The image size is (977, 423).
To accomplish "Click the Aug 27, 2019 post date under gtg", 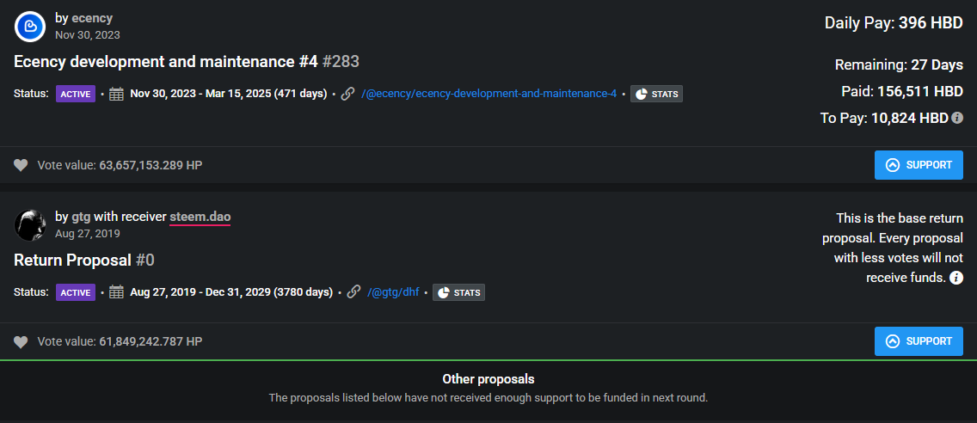I will (x=87, y=234).
